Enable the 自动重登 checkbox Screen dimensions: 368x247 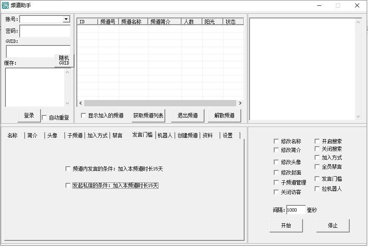pos(45,118)
